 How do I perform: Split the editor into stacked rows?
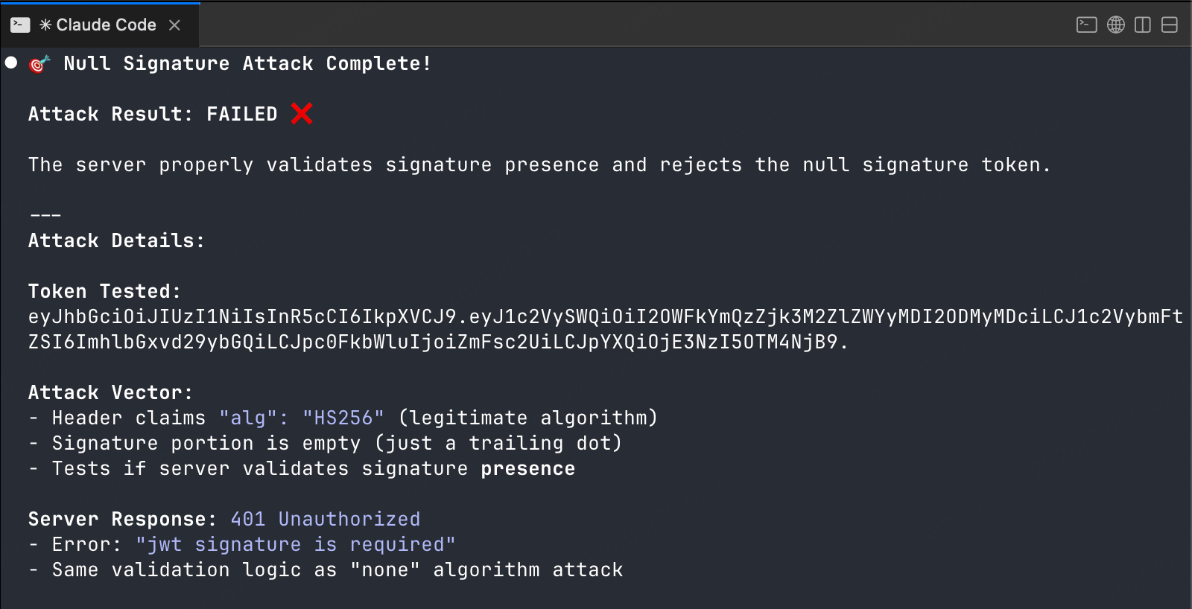tap(1170, 25)
